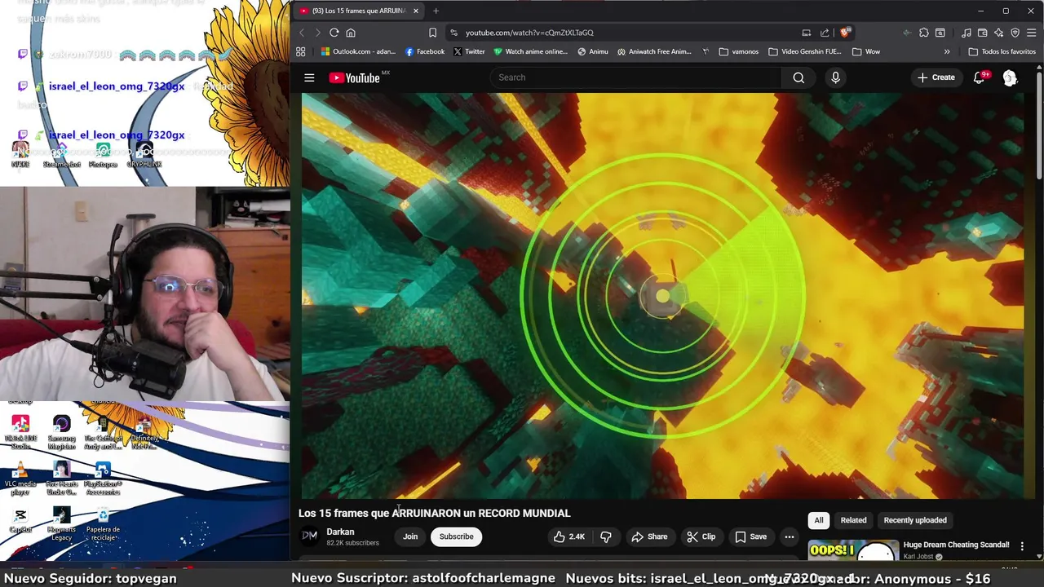
Task: Open the share page icon in address bar
Action: click(x=825, y=33)
